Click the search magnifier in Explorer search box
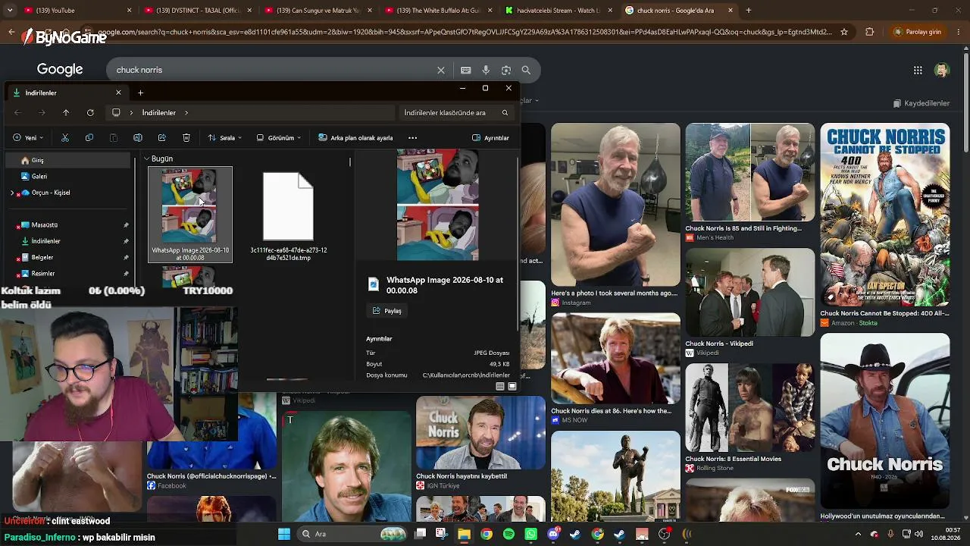The height and width of the screenshot is (546, 970). click(x=505, y=113)
